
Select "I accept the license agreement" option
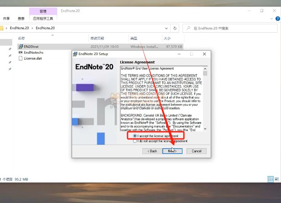(135, 136)
